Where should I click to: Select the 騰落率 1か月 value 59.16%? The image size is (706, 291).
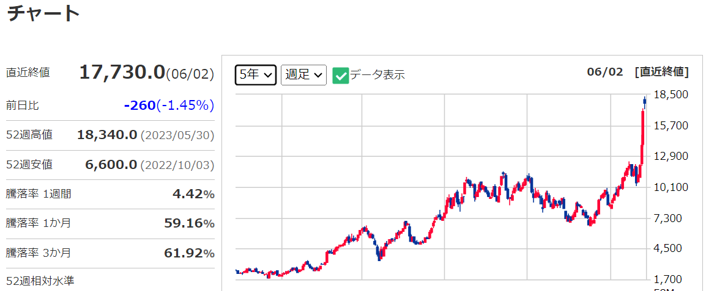189,223
